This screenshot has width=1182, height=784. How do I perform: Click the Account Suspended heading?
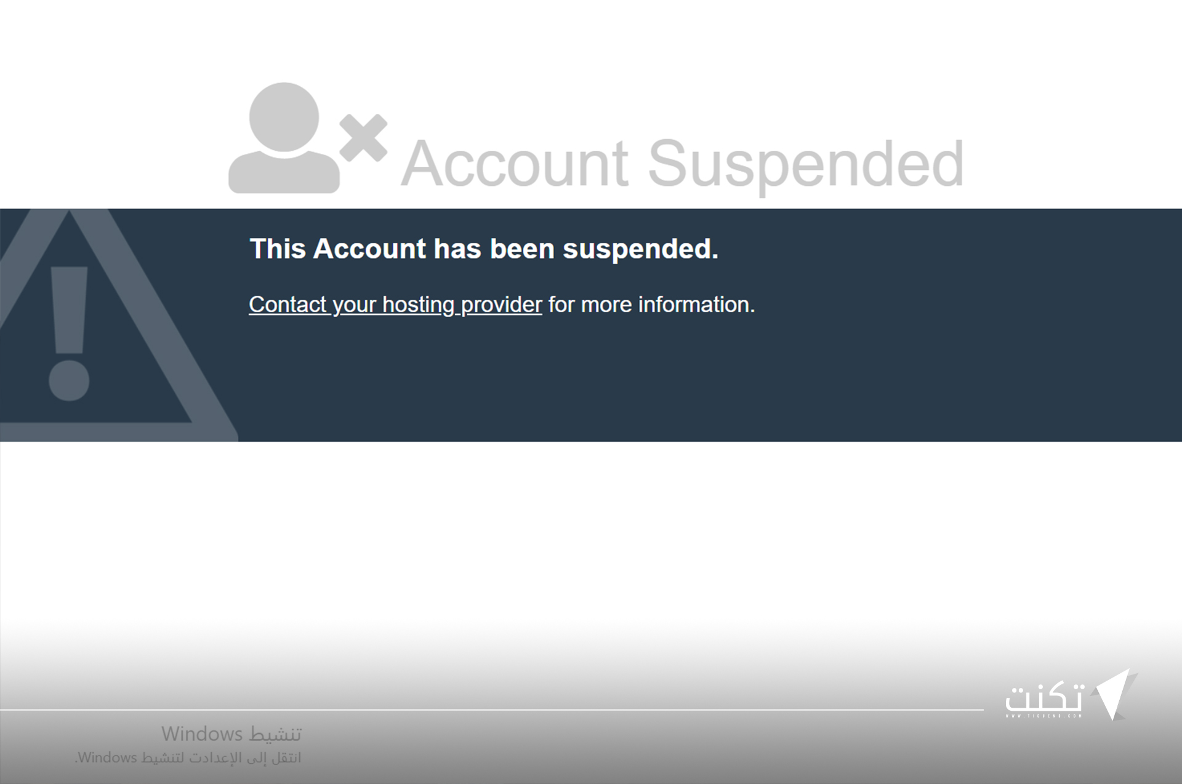(x=682, y=163)
